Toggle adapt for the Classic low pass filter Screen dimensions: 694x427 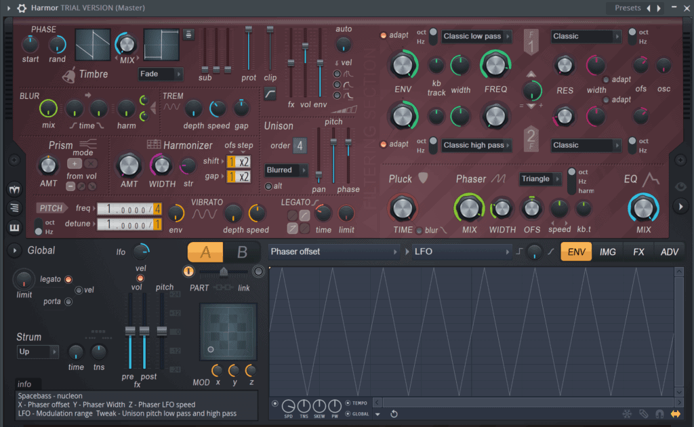384,35
